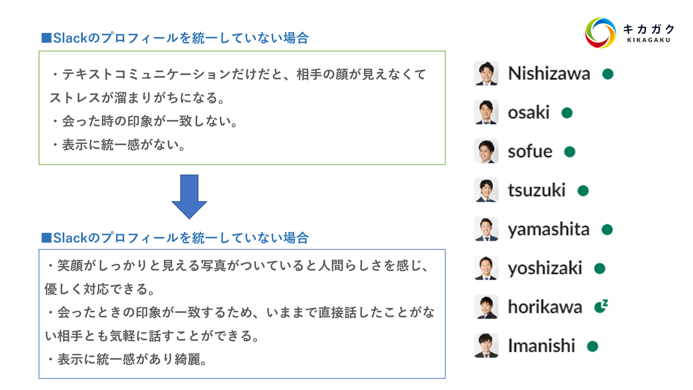Click the online status dot beside osaki
This screenshot has height=390, width=693.
(567, 113)
